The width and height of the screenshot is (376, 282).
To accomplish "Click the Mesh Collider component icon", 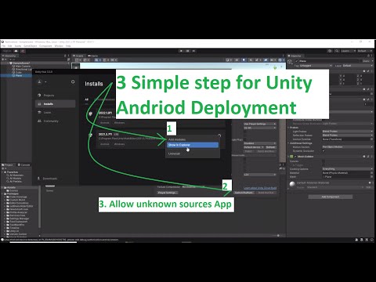I will [291, 157].
